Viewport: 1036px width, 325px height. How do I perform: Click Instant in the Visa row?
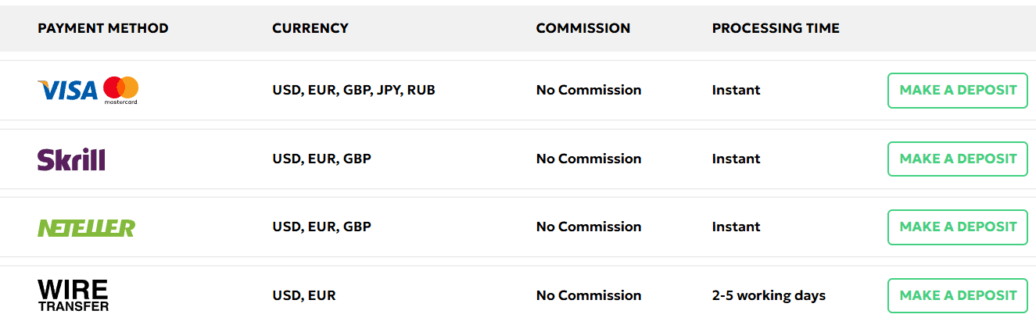click(736, 91)
